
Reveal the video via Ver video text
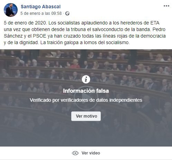coord(91,153)
